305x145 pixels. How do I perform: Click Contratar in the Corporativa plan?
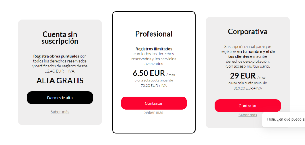click(x=248, y=106)
